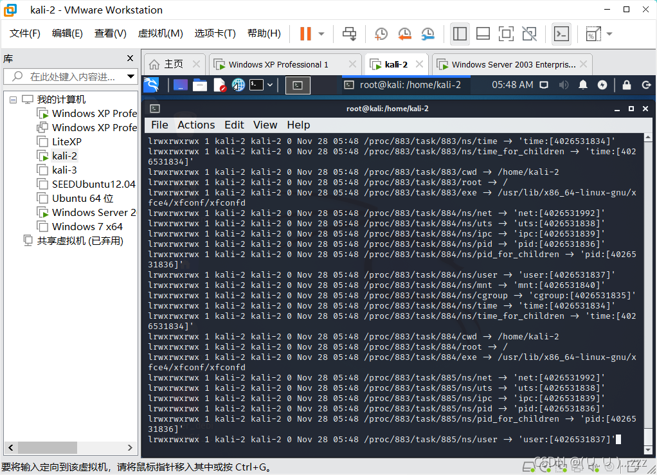The width and height of the screenshot is (657, 475).
Task: Open the Kali file manager icon
Action: 200,85
